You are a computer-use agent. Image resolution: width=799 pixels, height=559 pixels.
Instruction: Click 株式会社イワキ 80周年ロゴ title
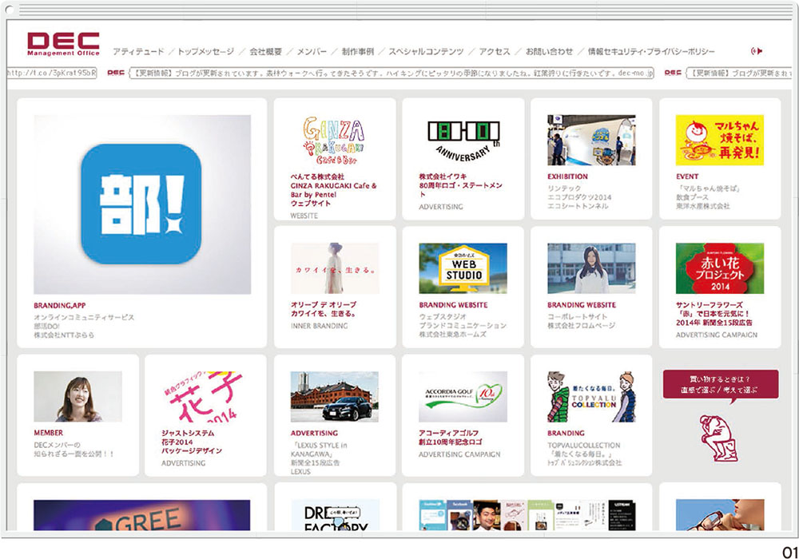click(x=460, y=185)
